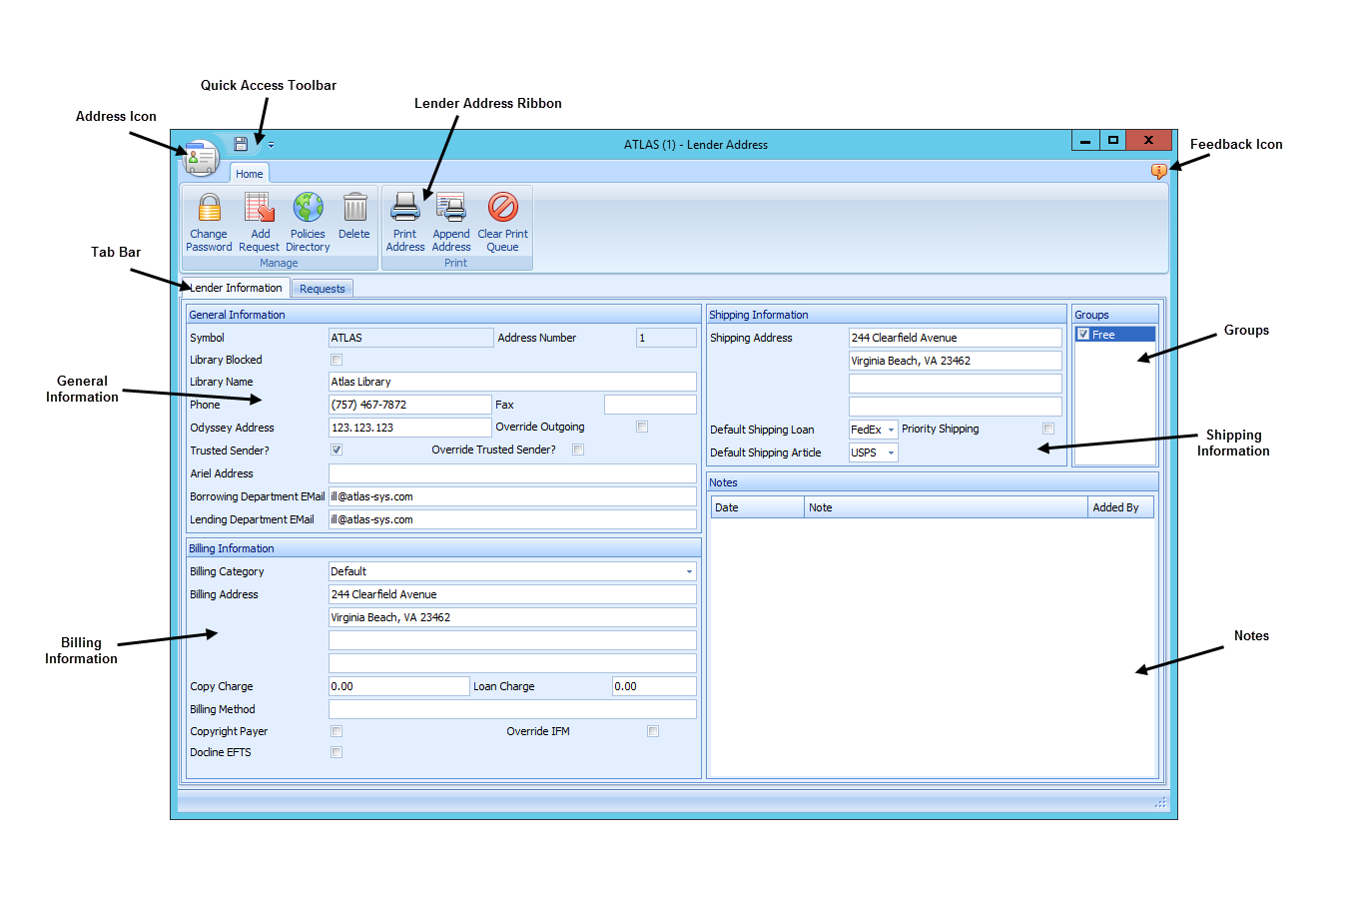This screenshot has height=899, width=1348.
Task: Enable the Library Blocked checkbox
Action: point(336,359)
